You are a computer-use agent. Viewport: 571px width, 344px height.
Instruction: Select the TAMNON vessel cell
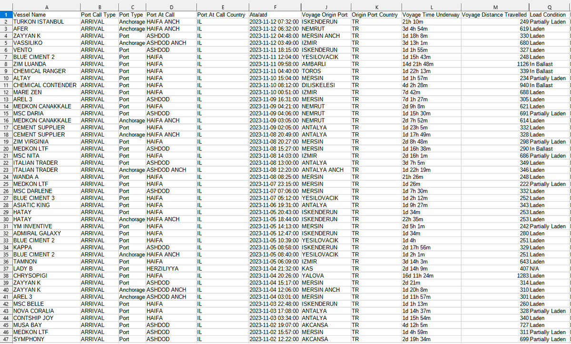click(46, 262)
